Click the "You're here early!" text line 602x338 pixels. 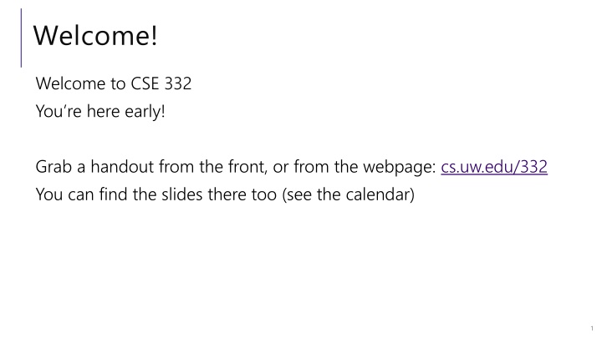pos(100,112)
